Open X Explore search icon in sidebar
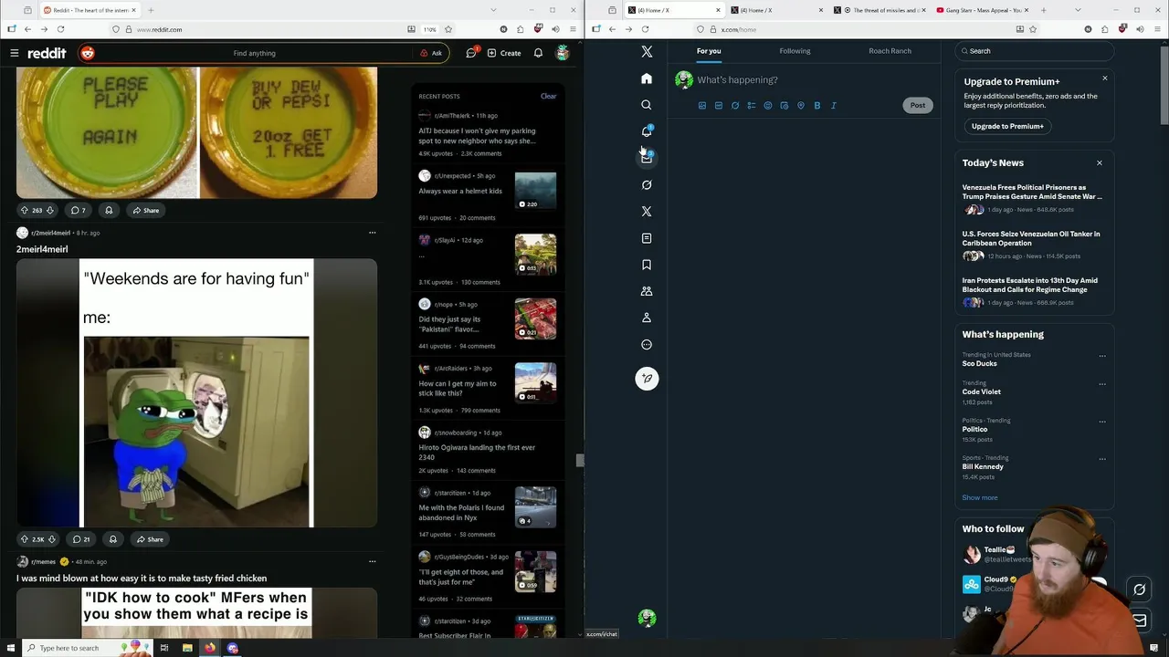Viewport: 1169px width, 657px height. (x=647, y=105)
